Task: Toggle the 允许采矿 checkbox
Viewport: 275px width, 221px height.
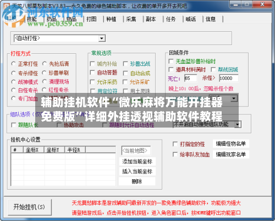Action: [125, 82]
